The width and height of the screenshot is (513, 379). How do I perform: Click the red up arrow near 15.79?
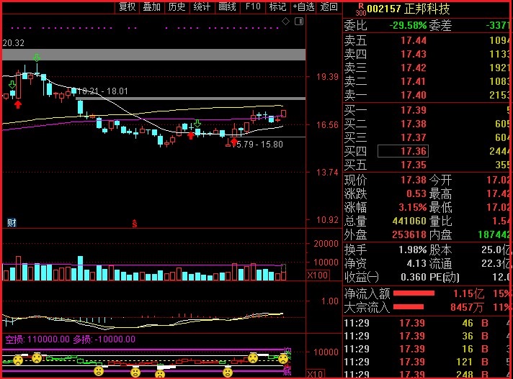pyautogui.click(x=233, y=142)
